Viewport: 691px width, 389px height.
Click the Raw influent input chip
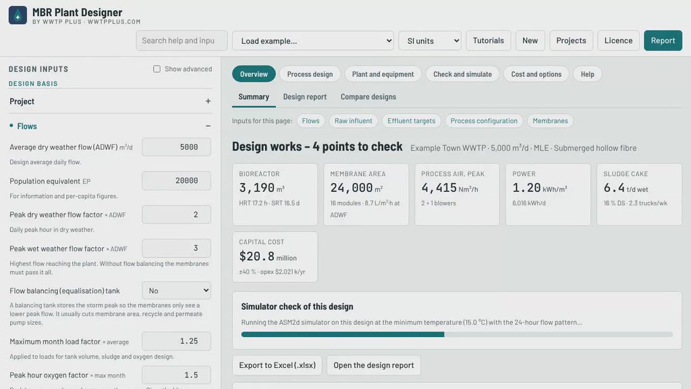pos(354,121)
